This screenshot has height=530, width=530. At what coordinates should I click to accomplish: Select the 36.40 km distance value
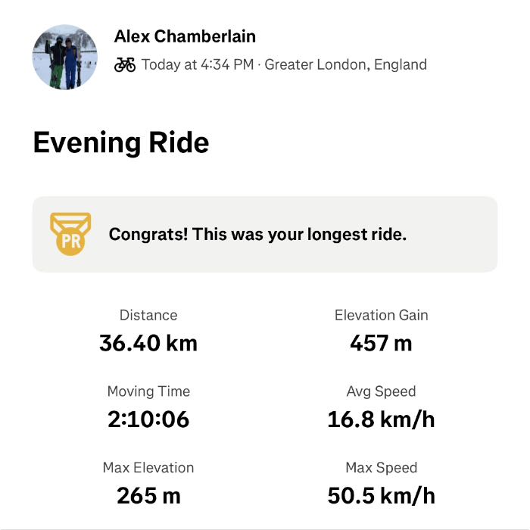(x=148, y=343)
